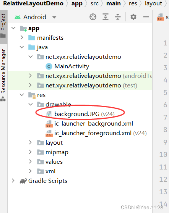Screen dimensions: 169x213
Task: Click editor gutter line number 10
Action: (163, 155)
